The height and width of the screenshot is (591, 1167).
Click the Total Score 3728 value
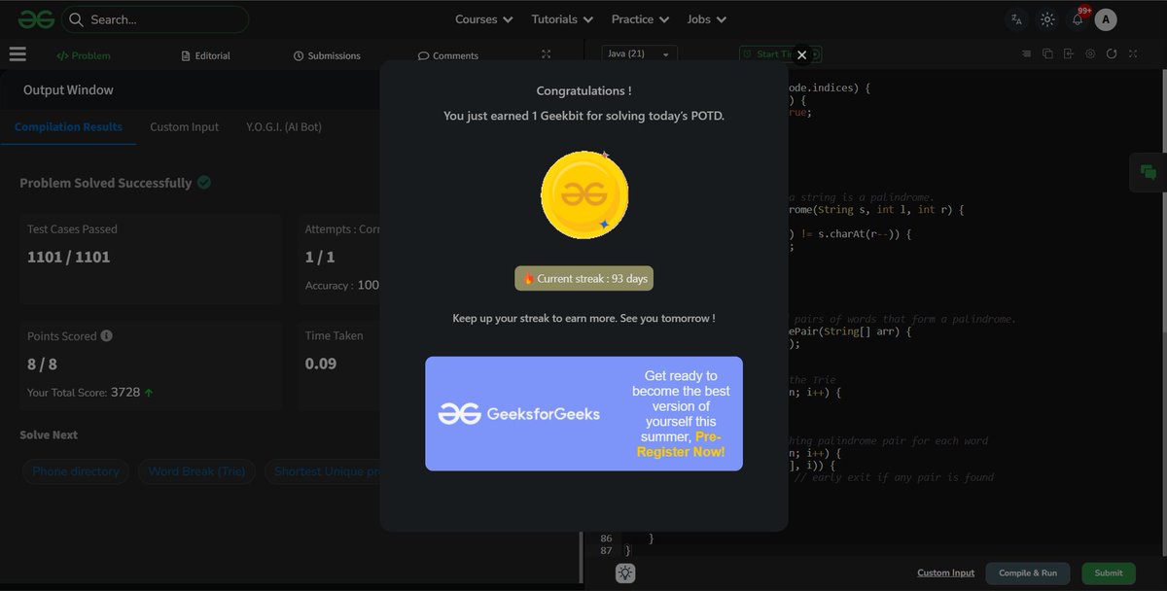(125, 393)
